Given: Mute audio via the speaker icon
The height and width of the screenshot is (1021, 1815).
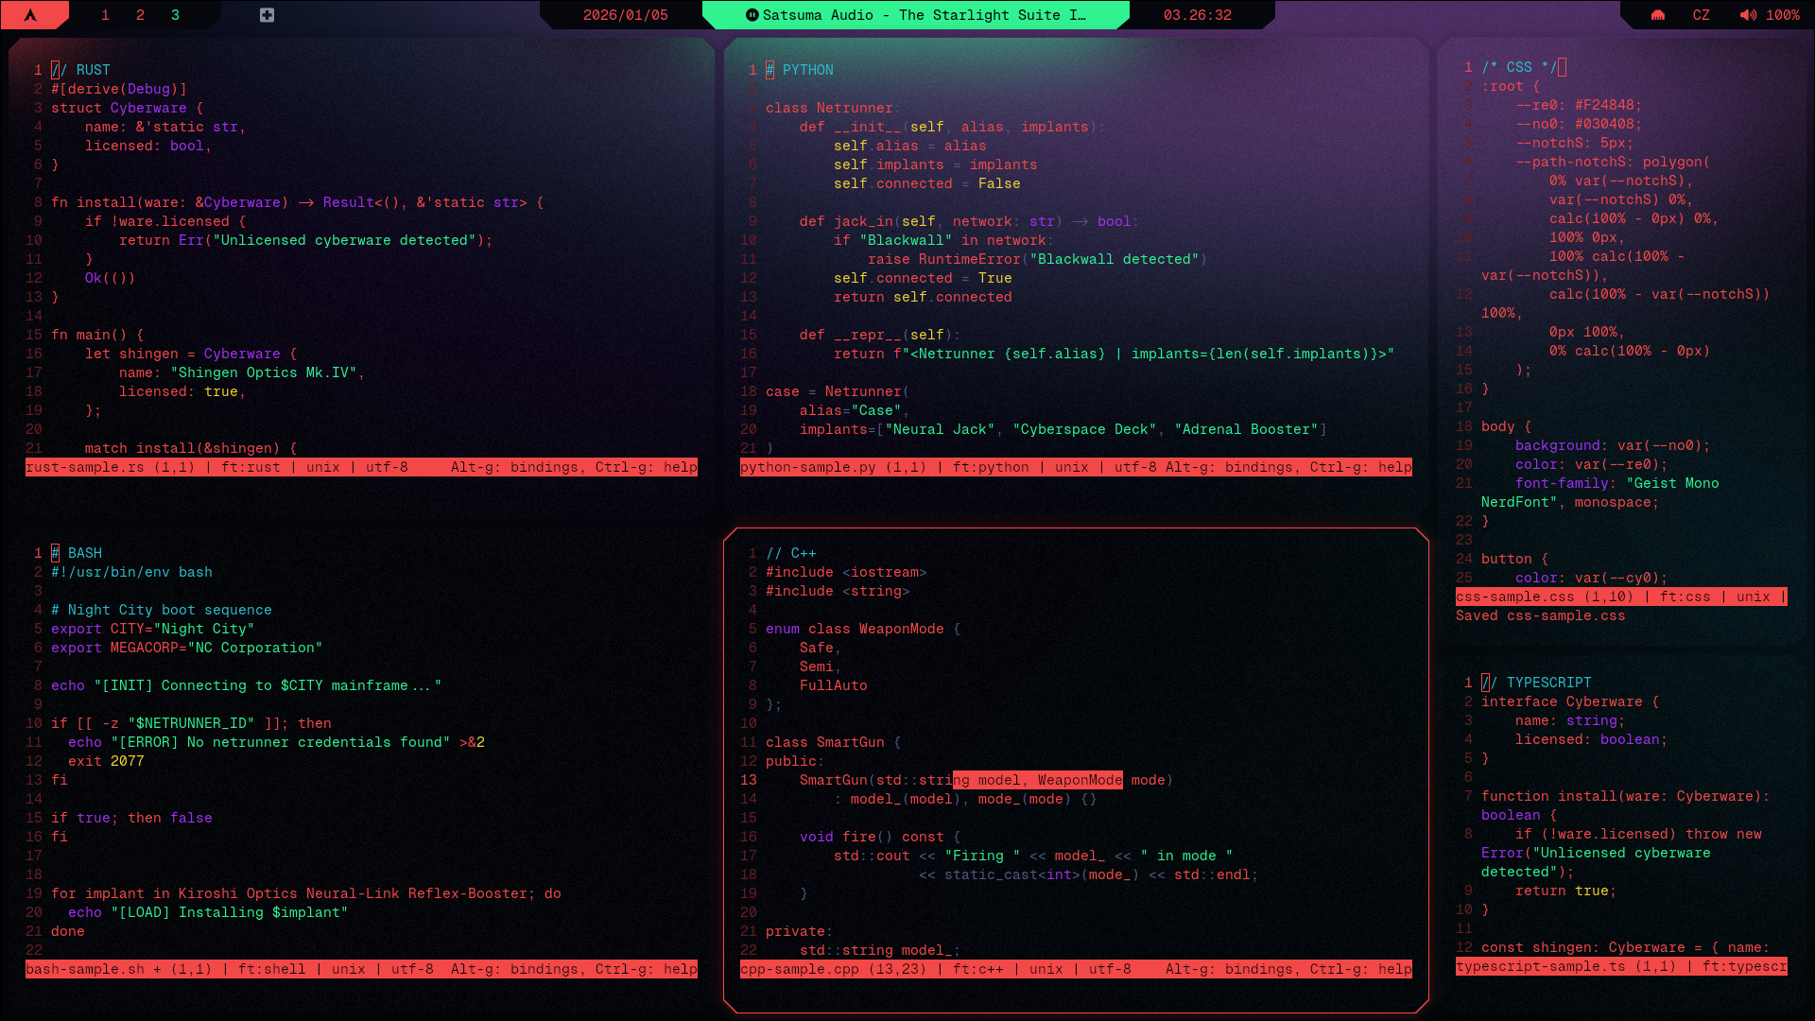Looking at the screenshot, I should click(x=1748, y=15).
